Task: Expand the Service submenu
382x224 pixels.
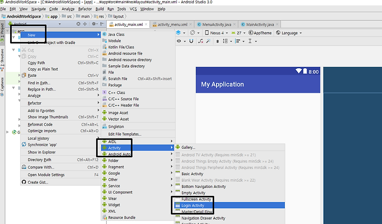Action: (x=138, y=186)
